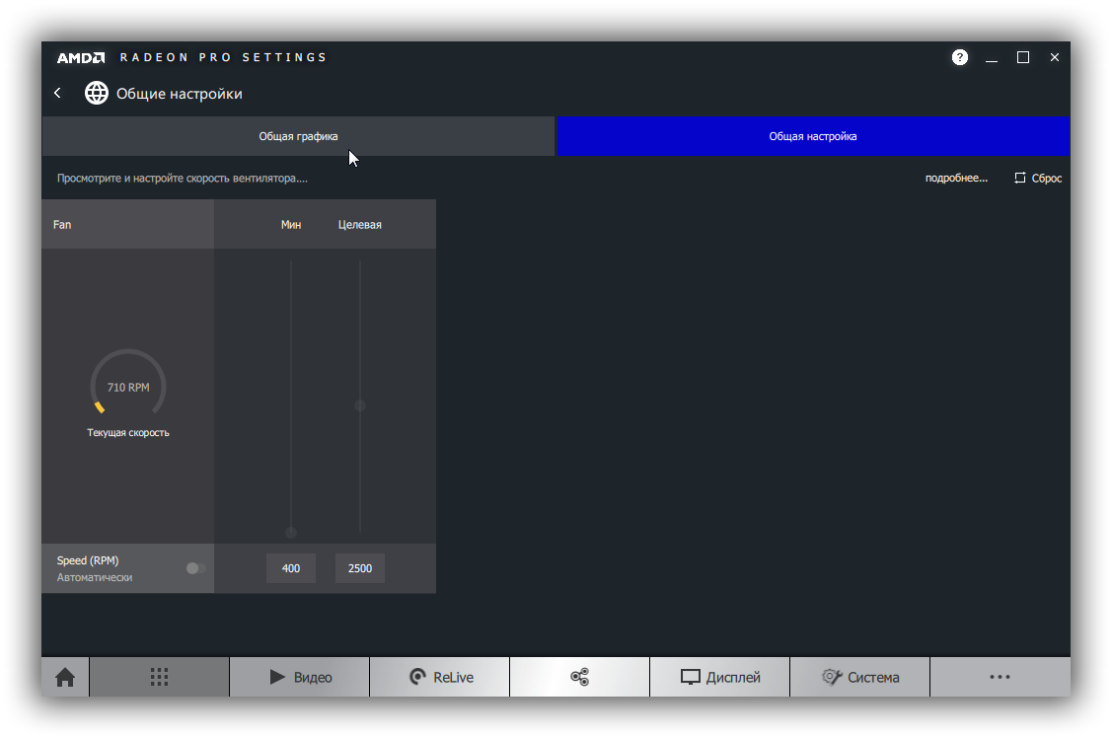Go back with the left arrow
The image size is (1112, 738).
click(x=57, y=93)
